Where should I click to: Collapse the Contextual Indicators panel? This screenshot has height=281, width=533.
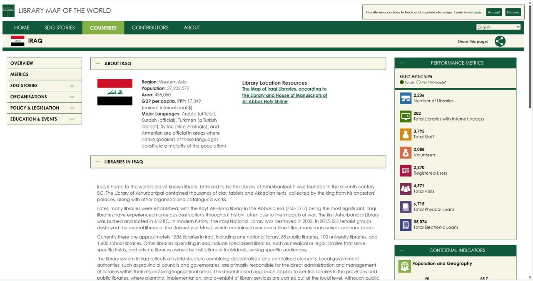[x=402, y=251]
